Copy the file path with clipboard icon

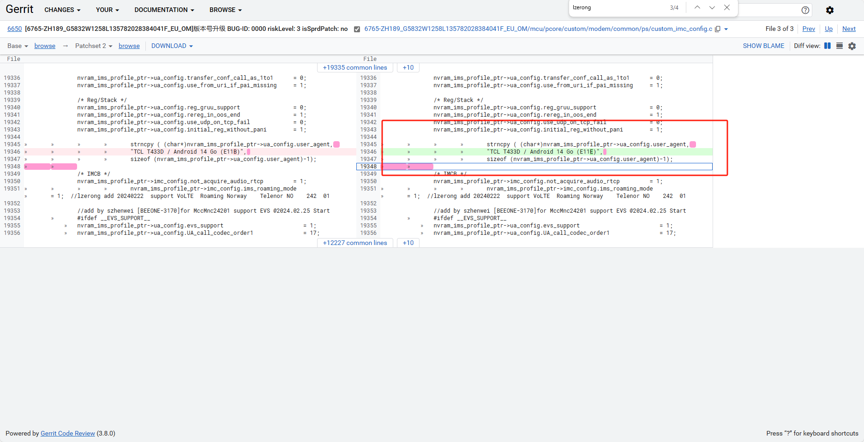point(718,29)
